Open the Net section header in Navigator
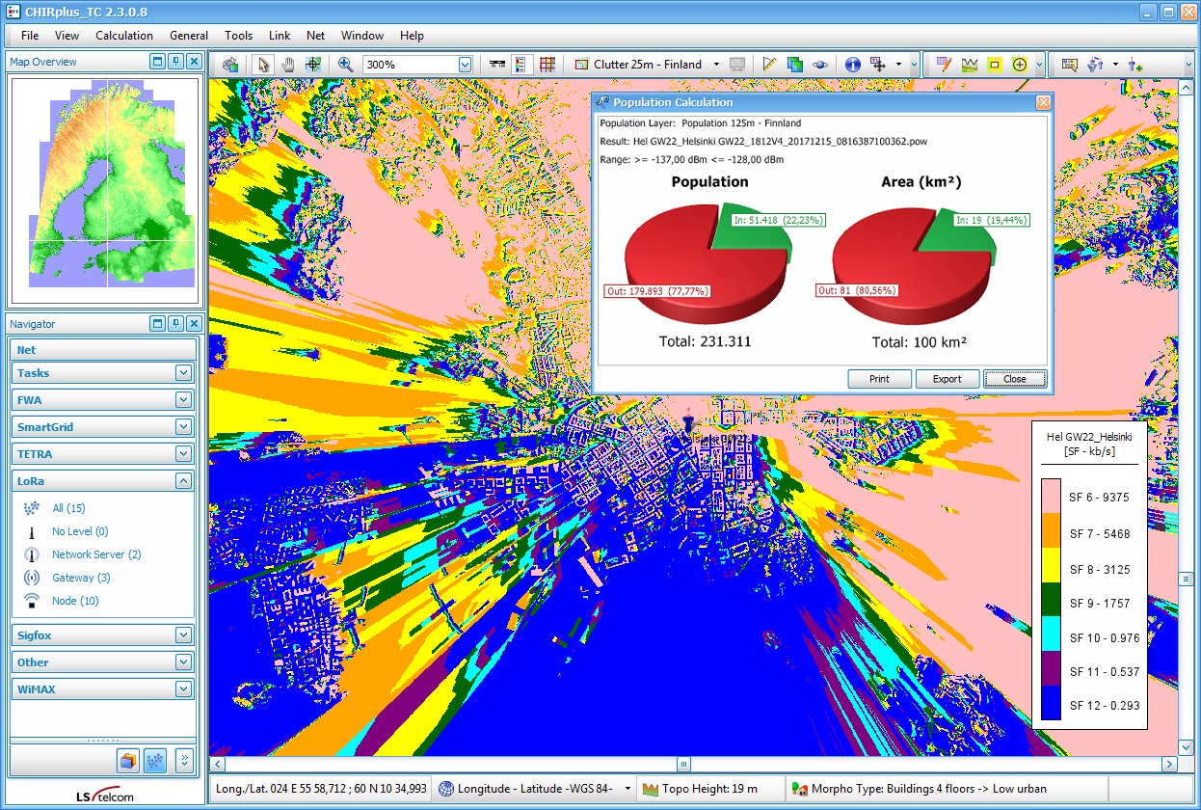 click(x=104, y=350)
